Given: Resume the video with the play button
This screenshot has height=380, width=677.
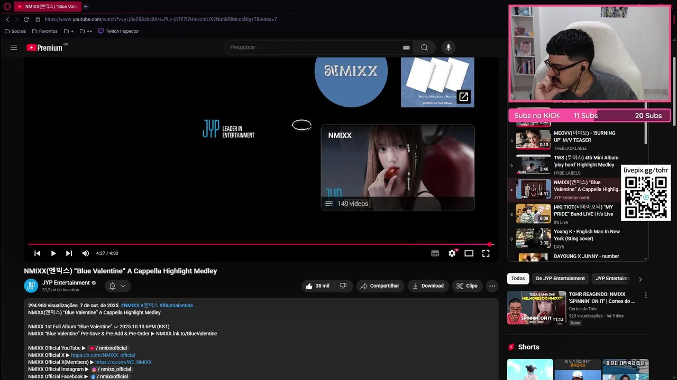Looking at the screenshot, I should [x=53, y=253].
